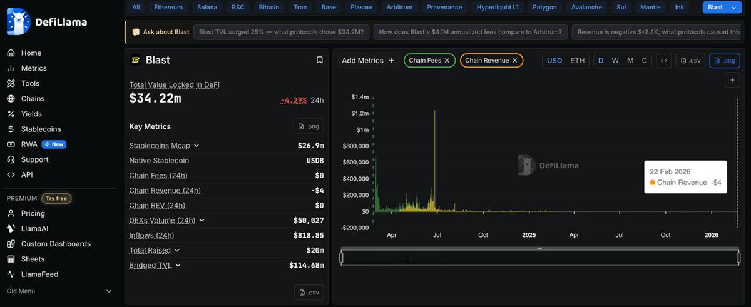Viewport: 751px width, 307px height.
Task: Select the Solana chain tab
Action: (x=207, y=8)
